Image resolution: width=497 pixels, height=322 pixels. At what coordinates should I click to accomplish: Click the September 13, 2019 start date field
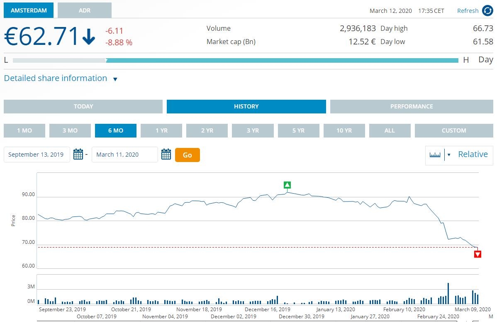click(x=37, y=155)
